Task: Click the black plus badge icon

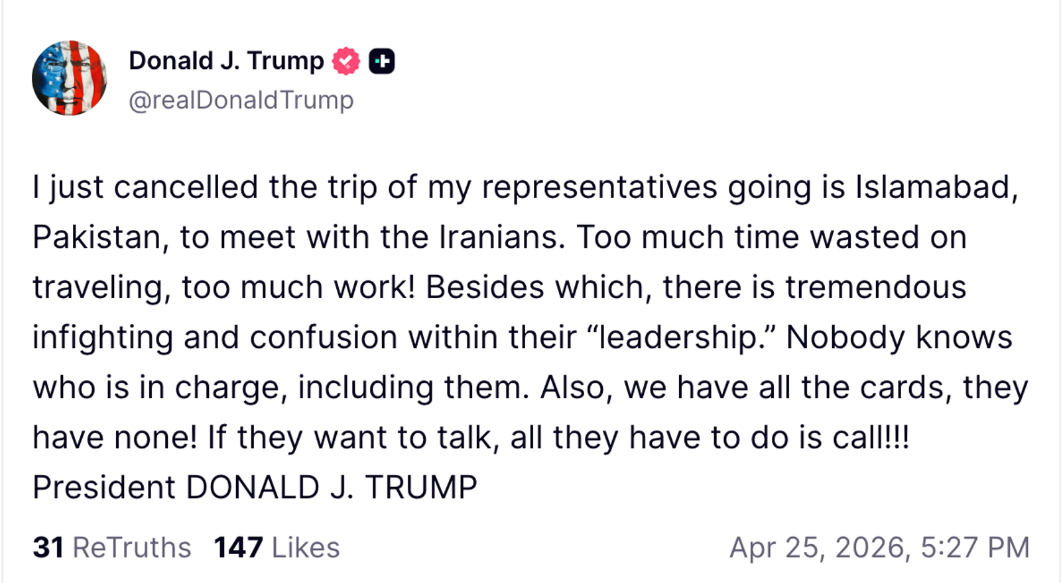Action: [x=381, y=62]
